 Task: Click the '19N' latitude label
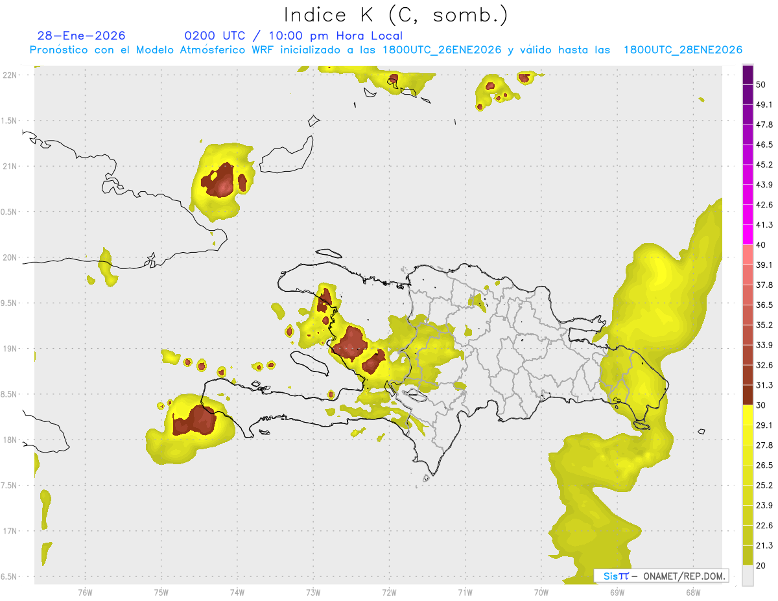[x=10, y=349]
